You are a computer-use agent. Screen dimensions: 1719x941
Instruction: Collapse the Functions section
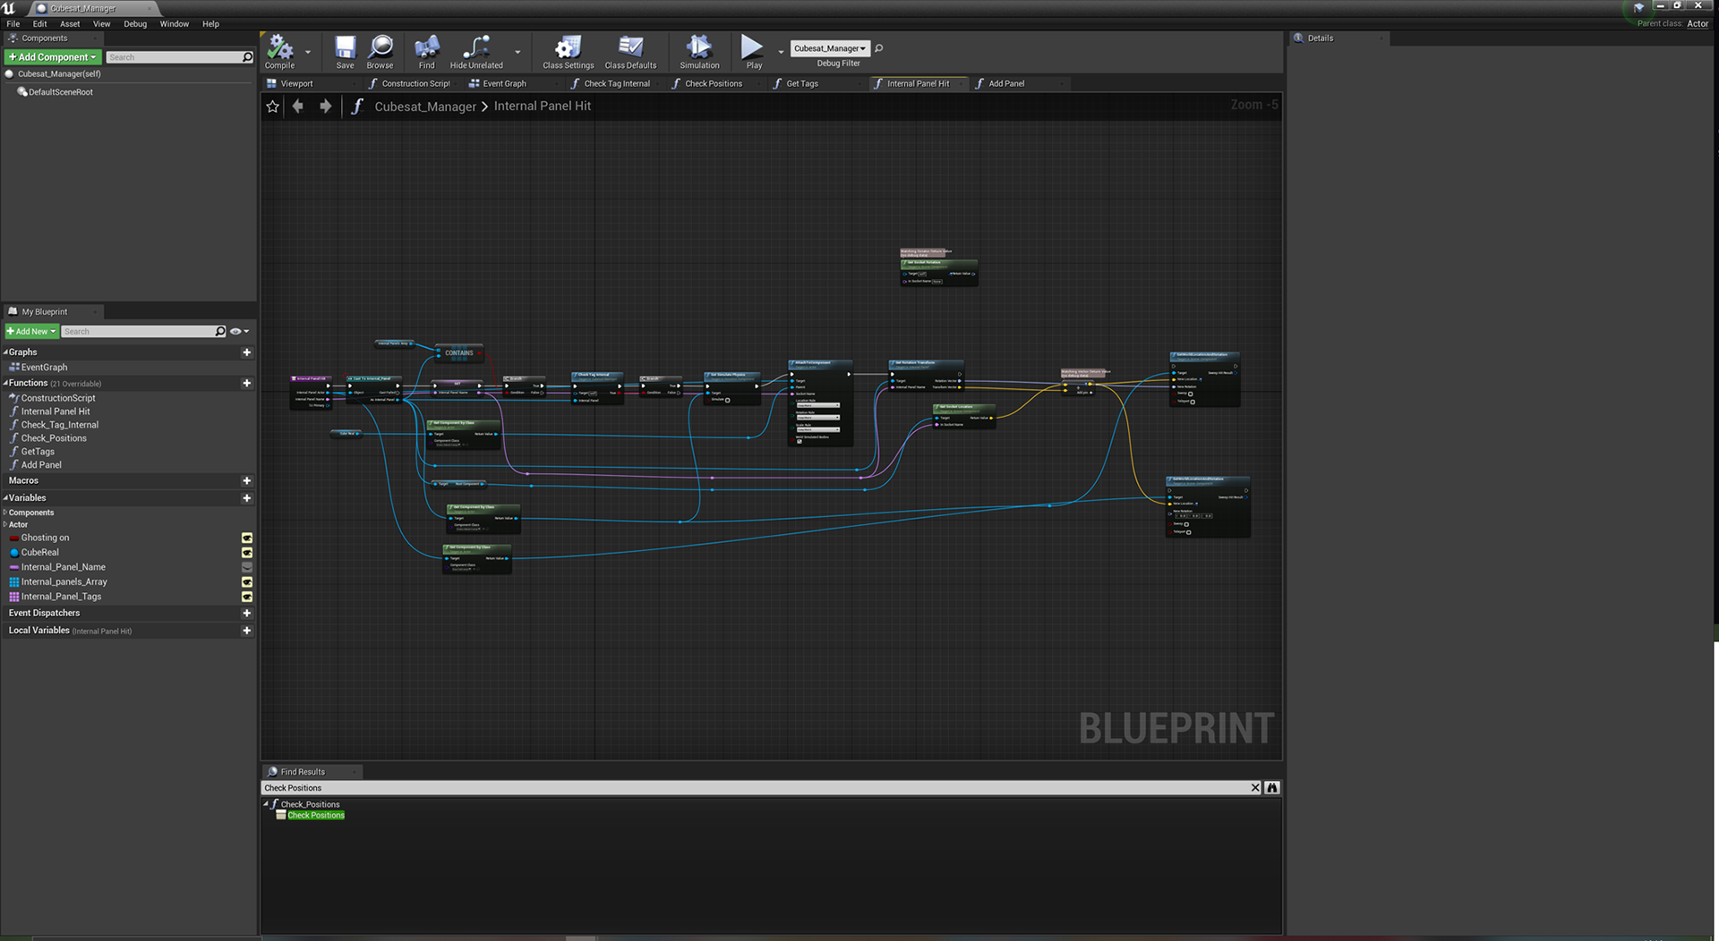(x=5, y=383)
